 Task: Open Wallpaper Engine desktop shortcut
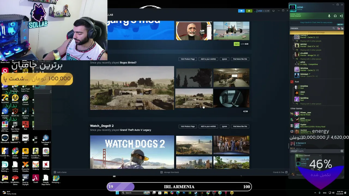(x=5, y=113)
